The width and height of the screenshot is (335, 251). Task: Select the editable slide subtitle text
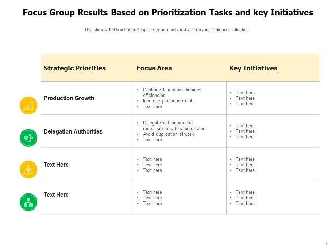click(167, 30)
